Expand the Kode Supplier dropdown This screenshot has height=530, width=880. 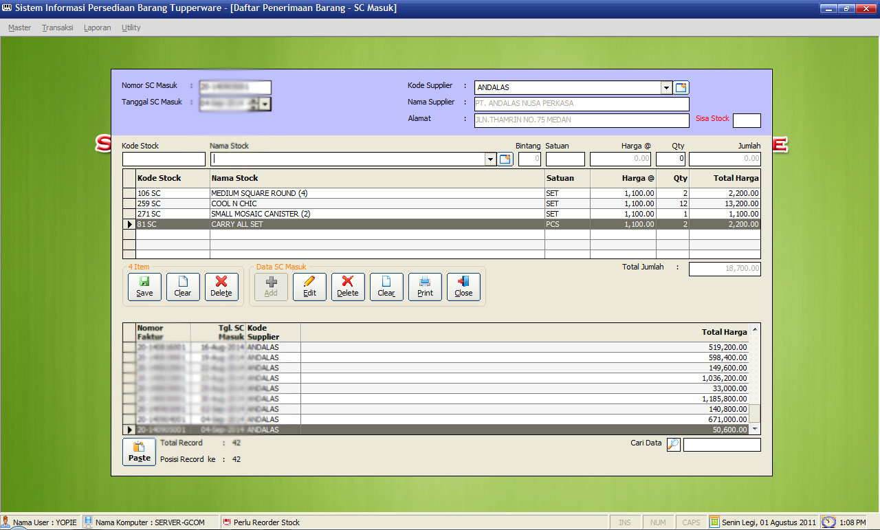(666, 87)
